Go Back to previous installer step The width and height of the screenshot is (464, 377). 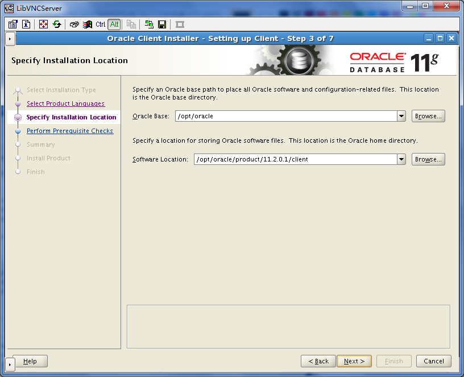click(x=318, y=361)
